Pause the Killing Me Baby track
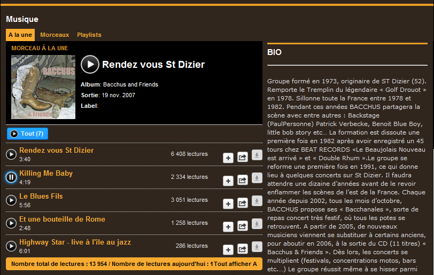Screen dimensions: 434x275 (x=11, y=177)
